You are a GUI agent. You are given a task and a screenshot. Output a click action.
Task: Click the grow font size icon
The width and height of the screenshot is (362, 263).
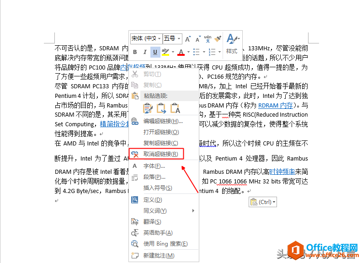point(188,39)
